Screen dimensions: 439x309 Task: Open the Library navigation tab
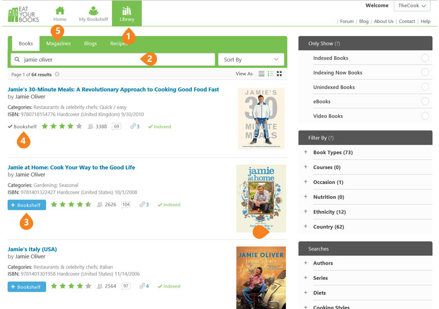[127, 13]
